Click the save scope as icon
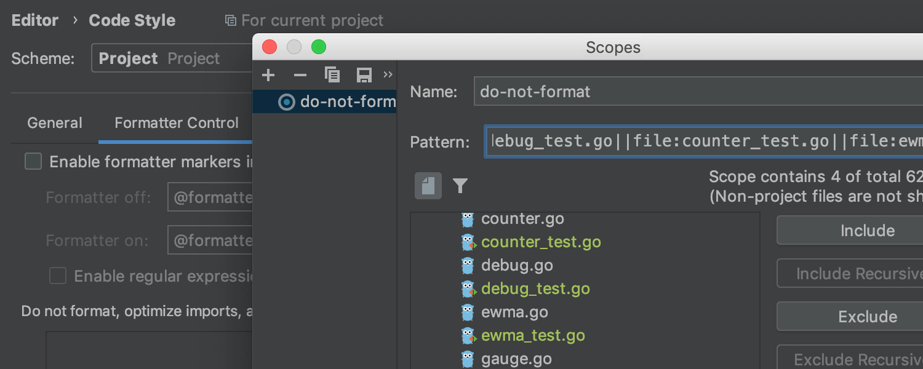Viewport: 923px width, 369px height. (364, 76)
